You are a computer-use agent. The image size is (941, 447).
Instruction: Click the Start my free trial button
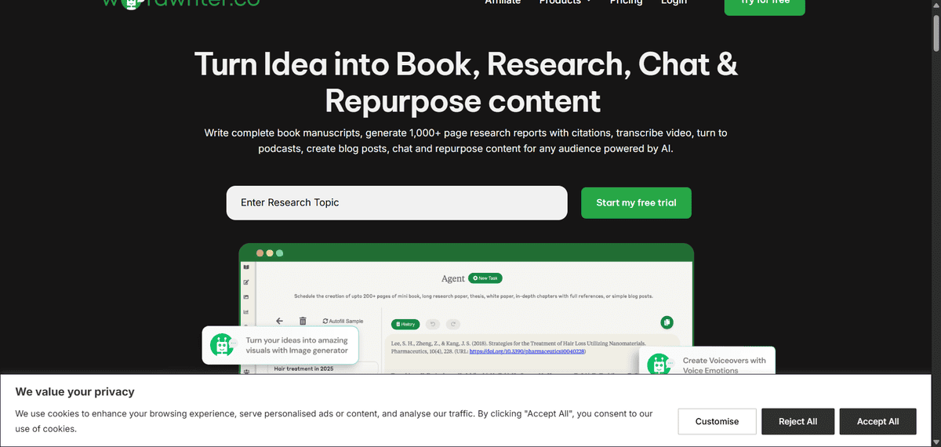coord(636,203)
